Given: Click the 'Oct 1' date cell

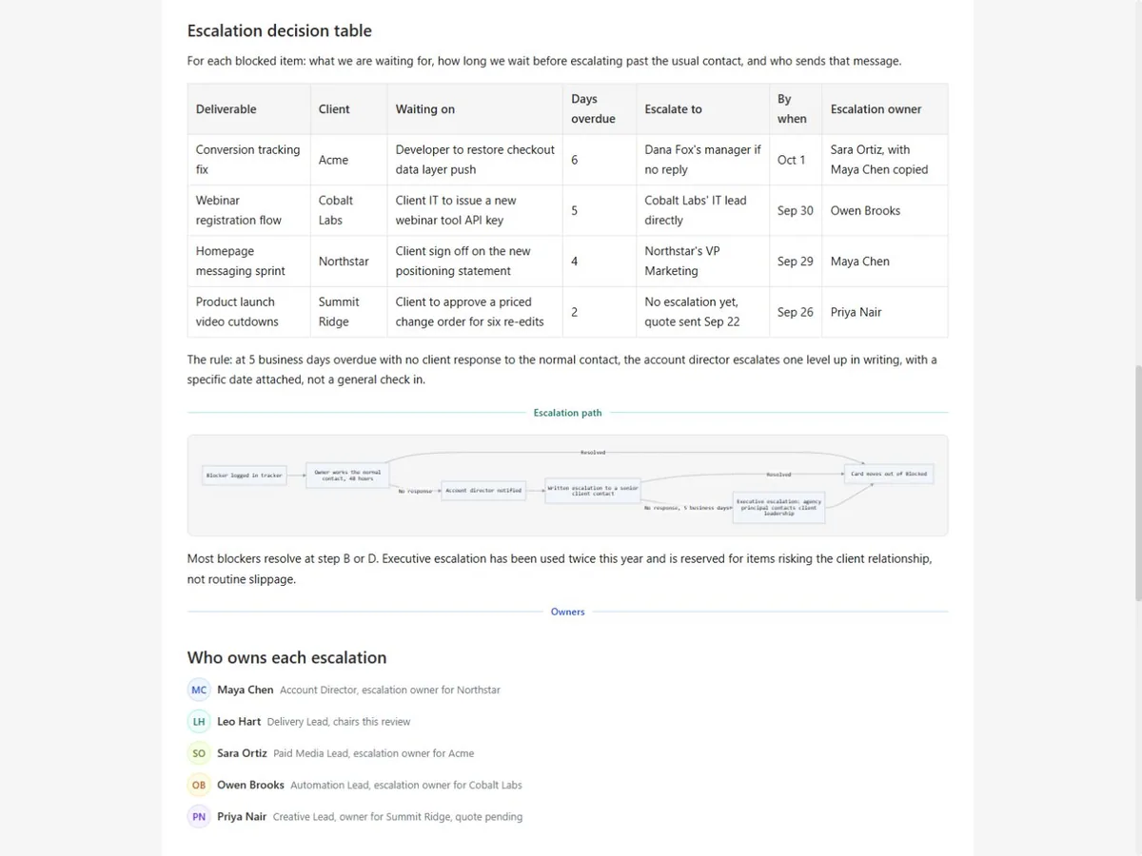Looking at the screenshot, I should click(796, 160).
